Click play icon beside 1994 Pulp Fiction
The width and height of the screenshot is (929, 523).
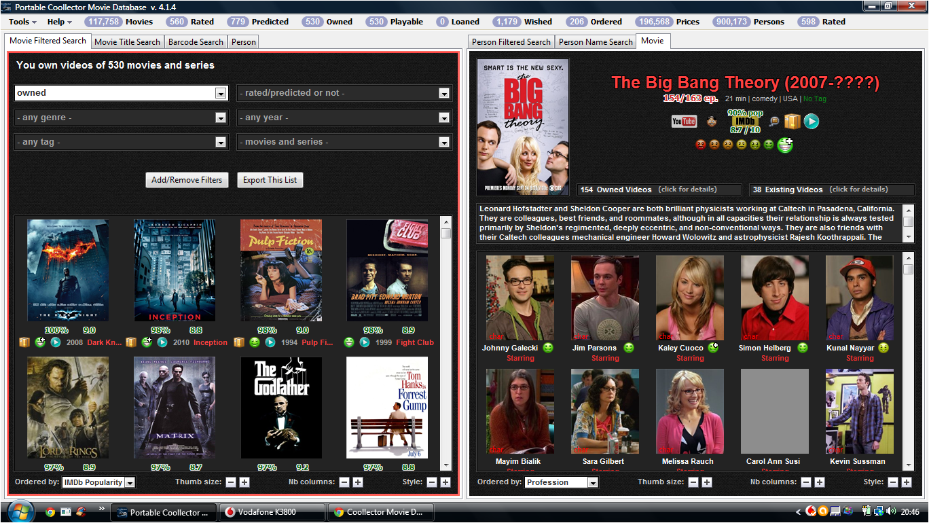click(270, 342)
